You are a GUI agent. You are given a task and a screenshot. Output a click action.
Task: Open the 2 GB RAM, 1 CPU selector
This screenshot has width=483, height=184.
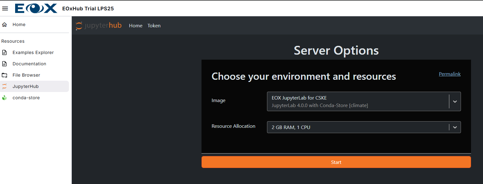pyautogui.click(x=357, y=127)
